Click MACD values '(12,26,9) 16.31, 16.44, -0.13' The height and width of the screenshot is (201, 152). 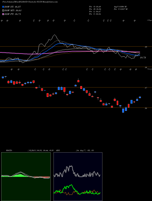tap(40, 150)
